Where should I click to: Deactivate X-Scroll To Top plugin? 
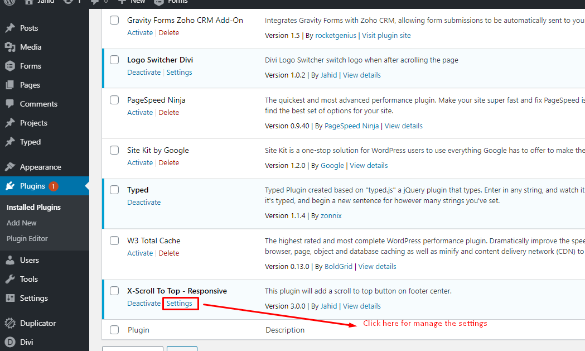pyautogui.click(x=144, y=304)
